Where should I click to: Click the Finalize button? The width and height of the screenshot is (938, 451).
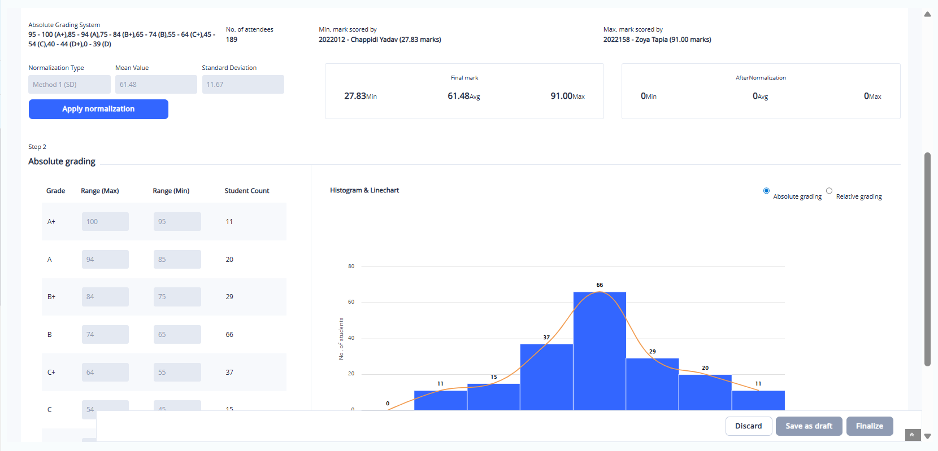[x=869, y=426]
